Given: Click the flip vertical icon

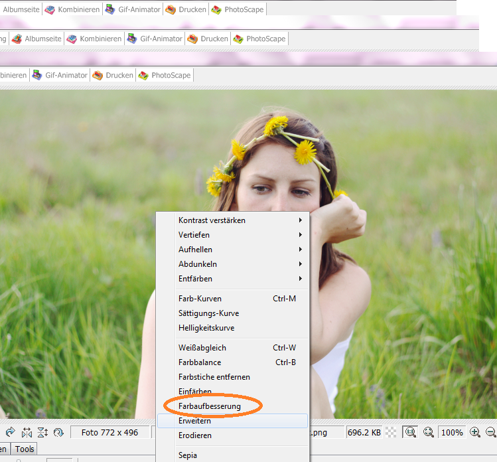Looking at the screenshot, I should (x=42, y=432).
